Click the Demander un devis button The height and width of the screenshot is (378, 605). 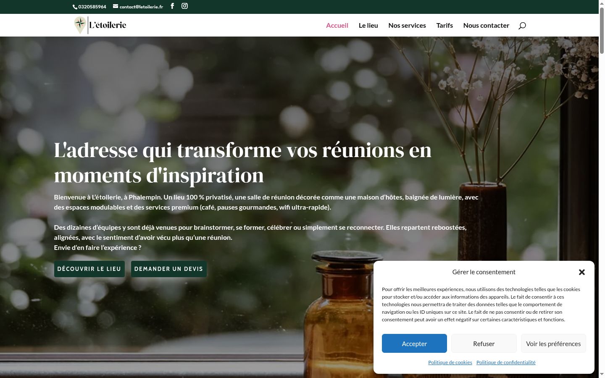168,269
